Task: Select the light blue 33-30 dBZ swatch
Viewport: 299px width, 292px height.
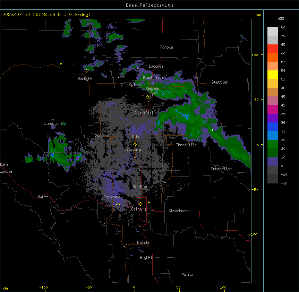Action: tap(273, 136)
